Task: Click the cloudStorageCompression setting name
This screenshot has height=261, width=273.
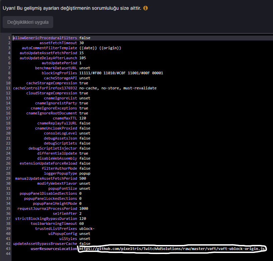Action: pyautogui.click(x=52, y=93)
